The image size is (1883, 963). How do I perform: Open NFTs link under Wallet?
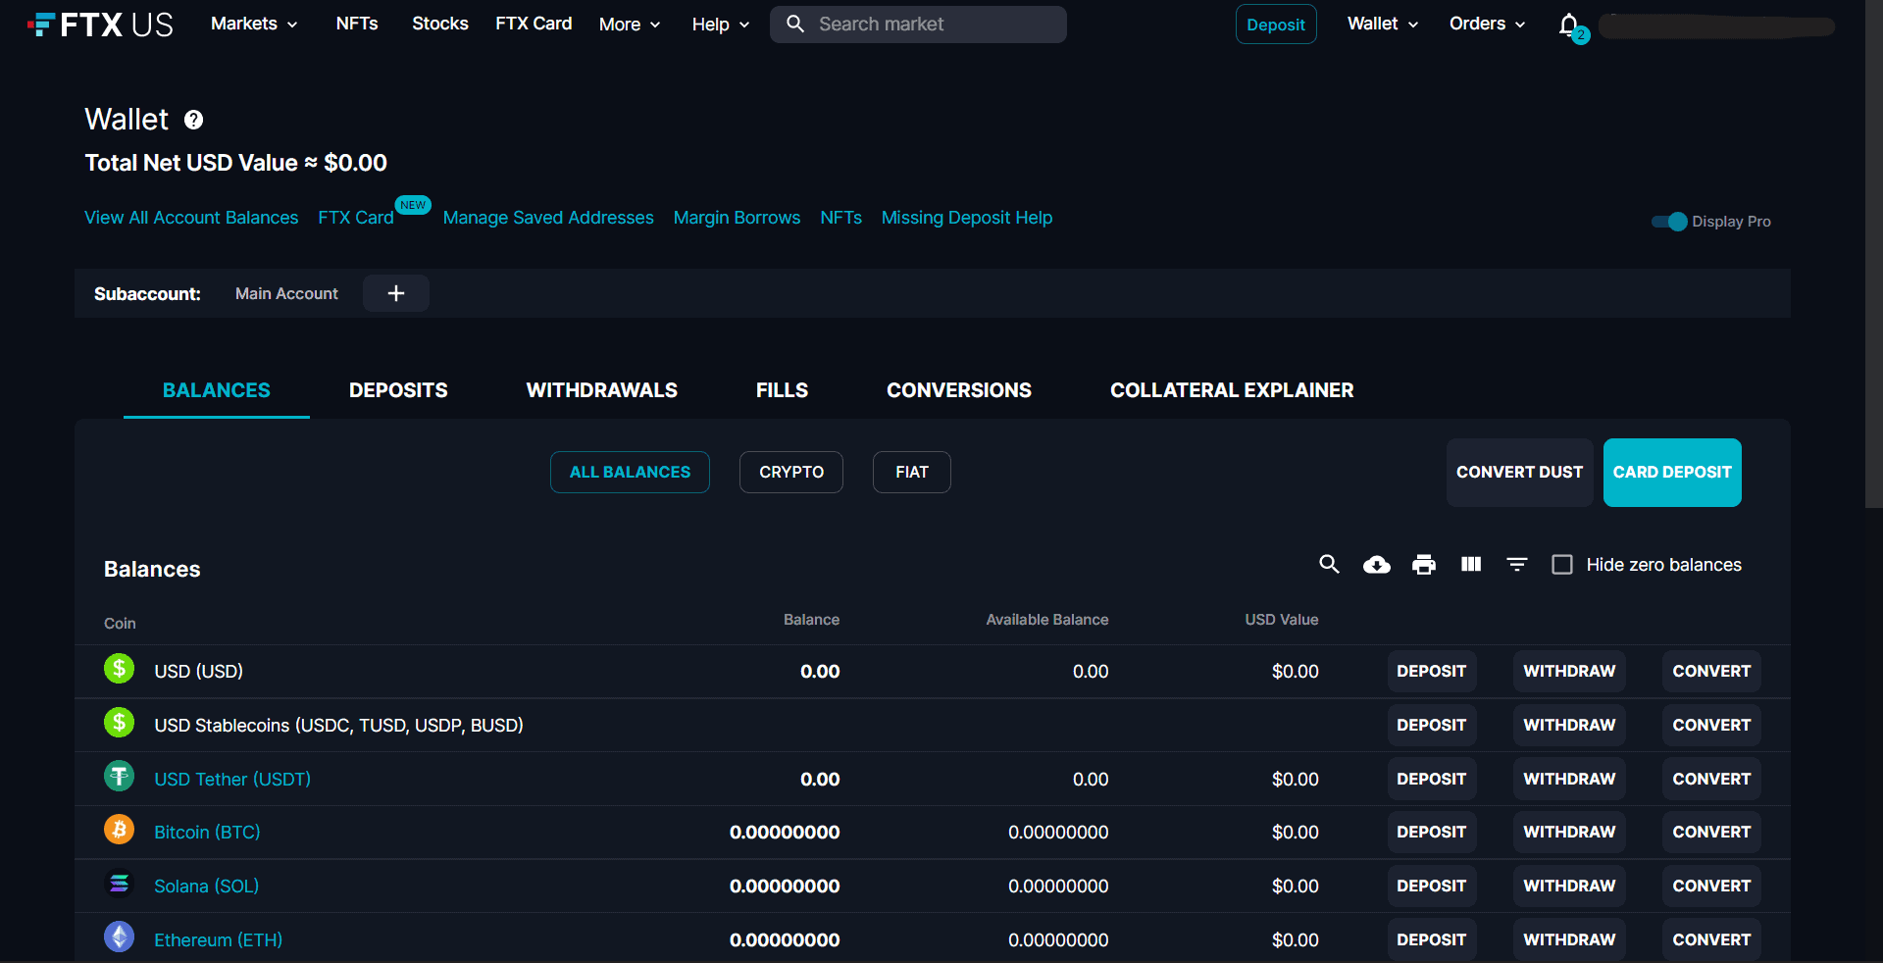[841, 218]
